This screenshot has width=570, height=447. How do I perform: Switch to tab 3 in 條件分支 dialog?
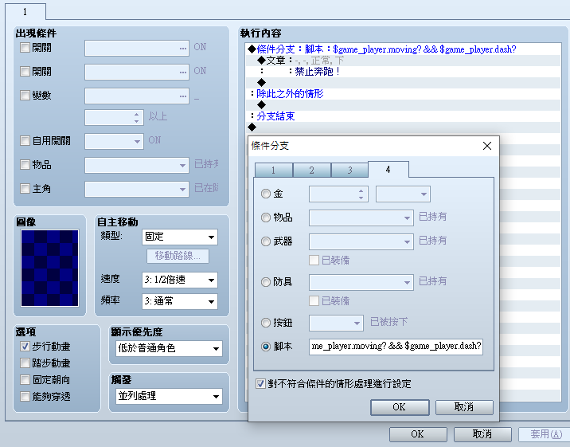click(349, 171)
